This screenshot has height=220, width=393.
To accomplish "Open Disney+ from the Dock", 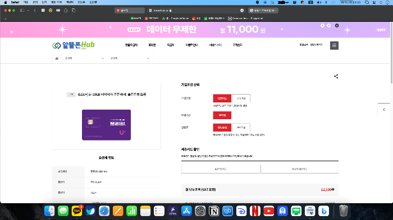I will pyautogui.click(x=241, y=211).
